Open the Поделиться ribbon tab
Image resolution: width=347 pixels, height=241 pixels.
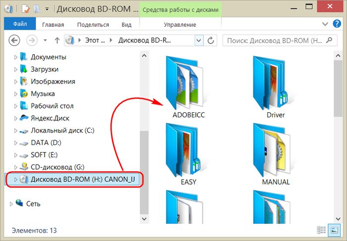(x=93, y=25)
